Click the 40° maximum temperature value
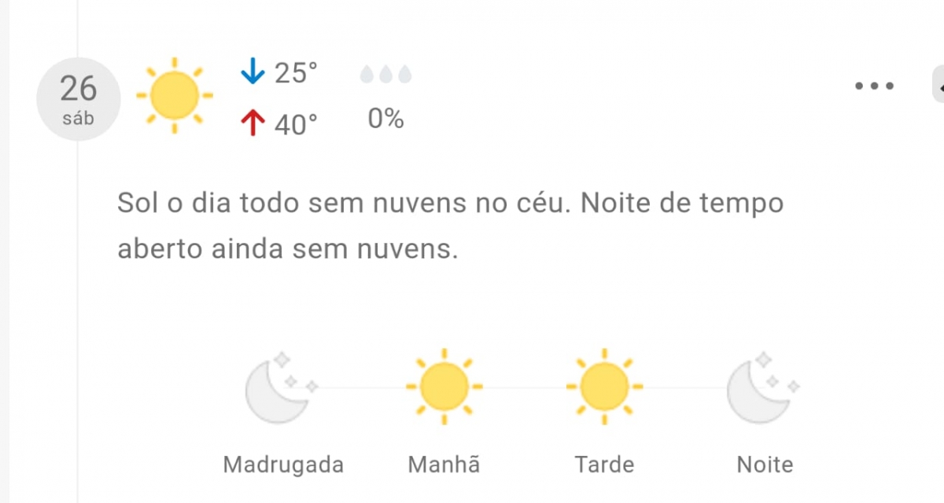This screenshot has height=503, width=944. coord(296,123)
